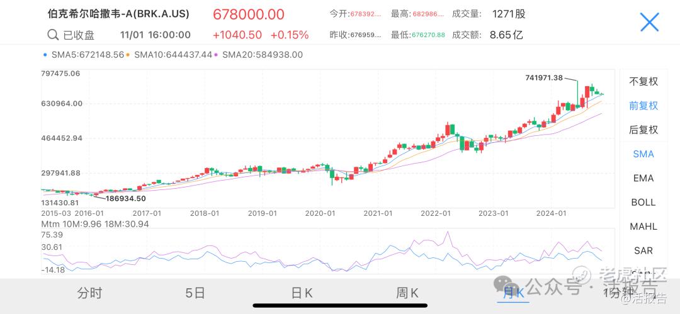Switch to the 周K tab
Viewport: 680px width, 314px height.
point(407,293)
